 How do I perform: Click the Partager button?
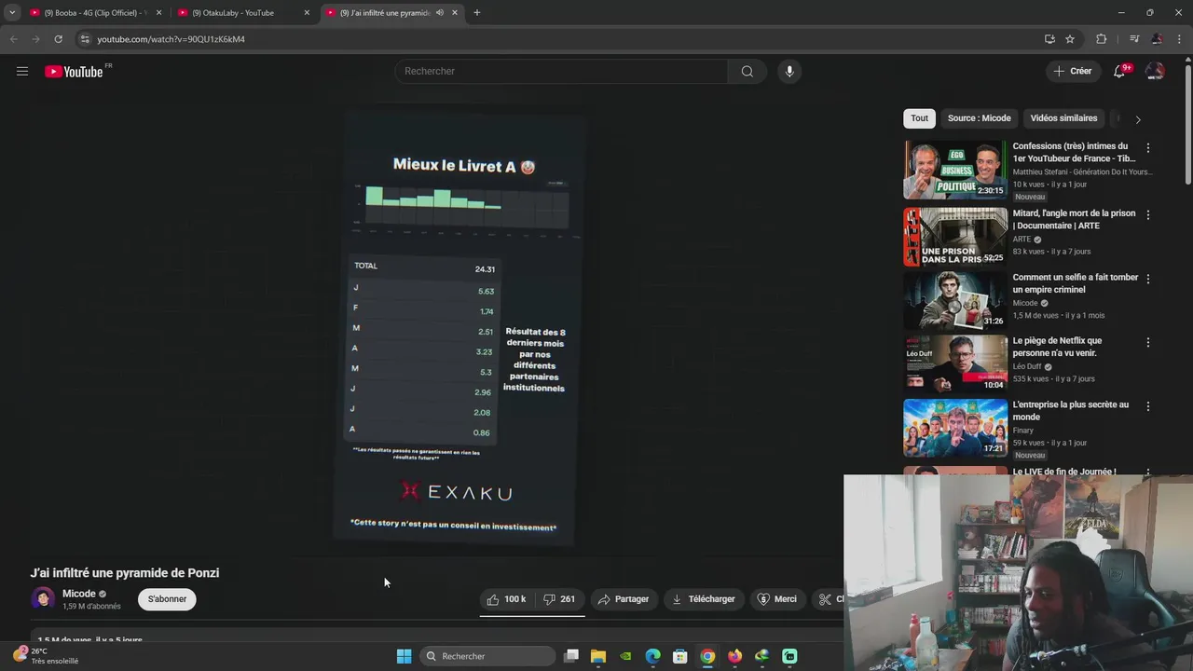pyautogui.click(x=624, y=599)
